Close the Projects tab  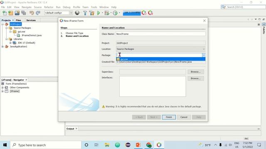point(13,20)
